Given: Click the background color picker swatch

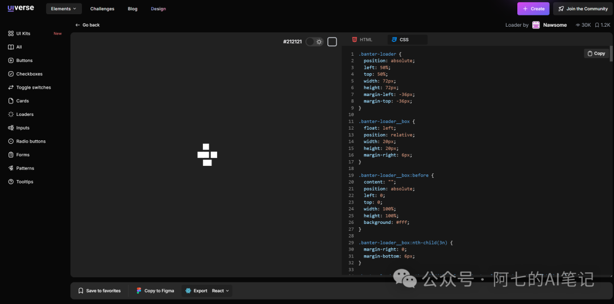Looking at the screenshot, I should (x=332, y=42).
